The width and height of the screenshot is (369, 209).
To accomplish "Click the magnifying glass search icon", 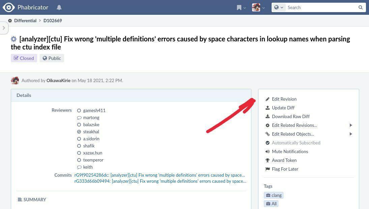I will [x=361, y=7].
